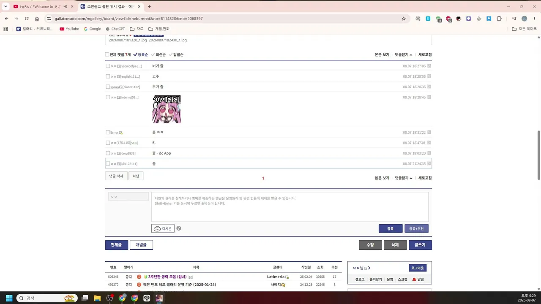Tick the checkbox for drop3836's comment
The width and height of the screenshot is (541, 304).
tap(108, 153)
